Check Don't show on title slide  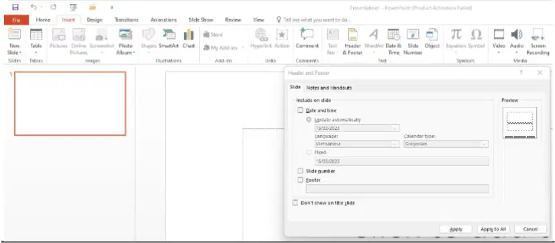click(295, 203)
